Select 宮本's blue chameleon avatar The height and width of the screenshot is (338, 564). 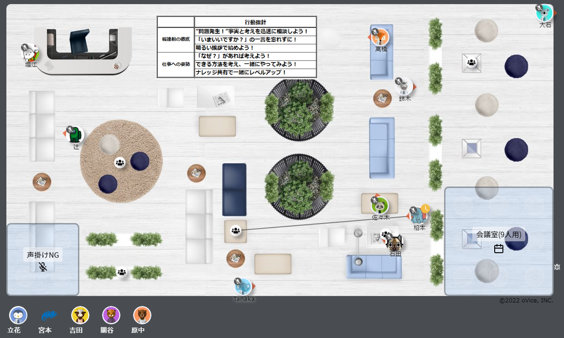[x=49, y=315]
